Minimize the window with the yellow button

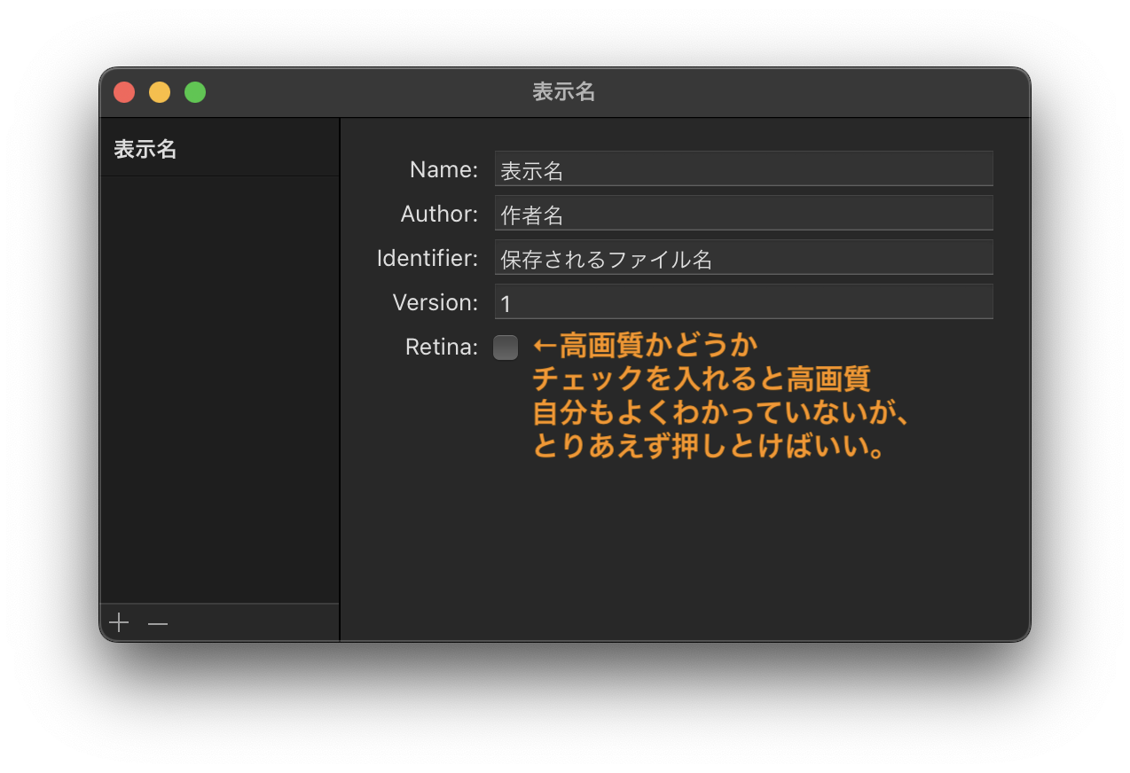coord(159,91)
